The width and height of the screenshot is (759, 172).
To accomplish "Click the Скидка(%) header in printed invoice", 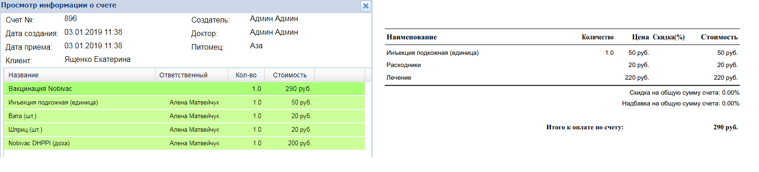I will pyautogui.click(x=668, y=37).
